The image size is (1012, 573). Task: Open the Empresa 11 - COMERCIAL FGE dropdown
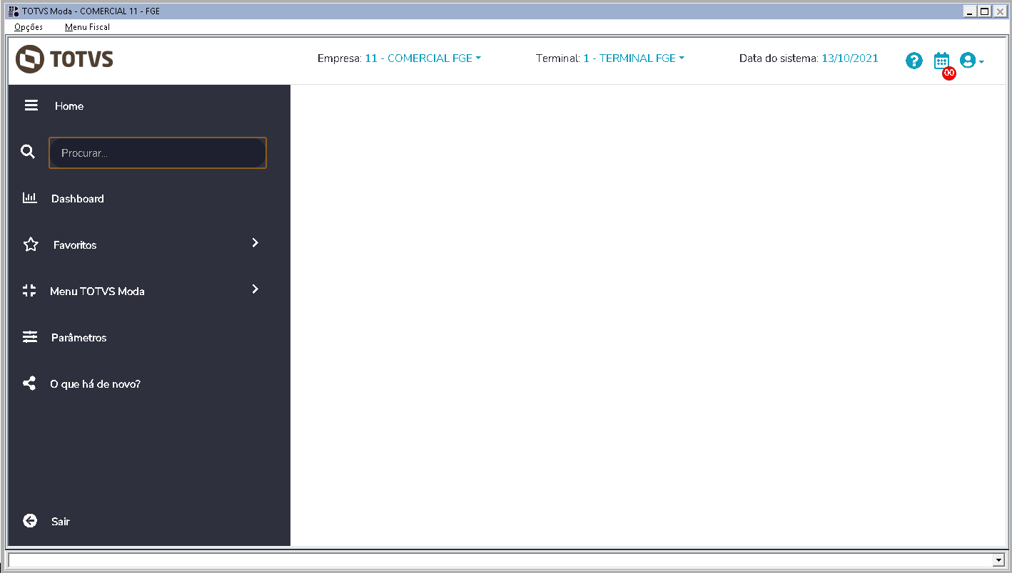point(423,58)
